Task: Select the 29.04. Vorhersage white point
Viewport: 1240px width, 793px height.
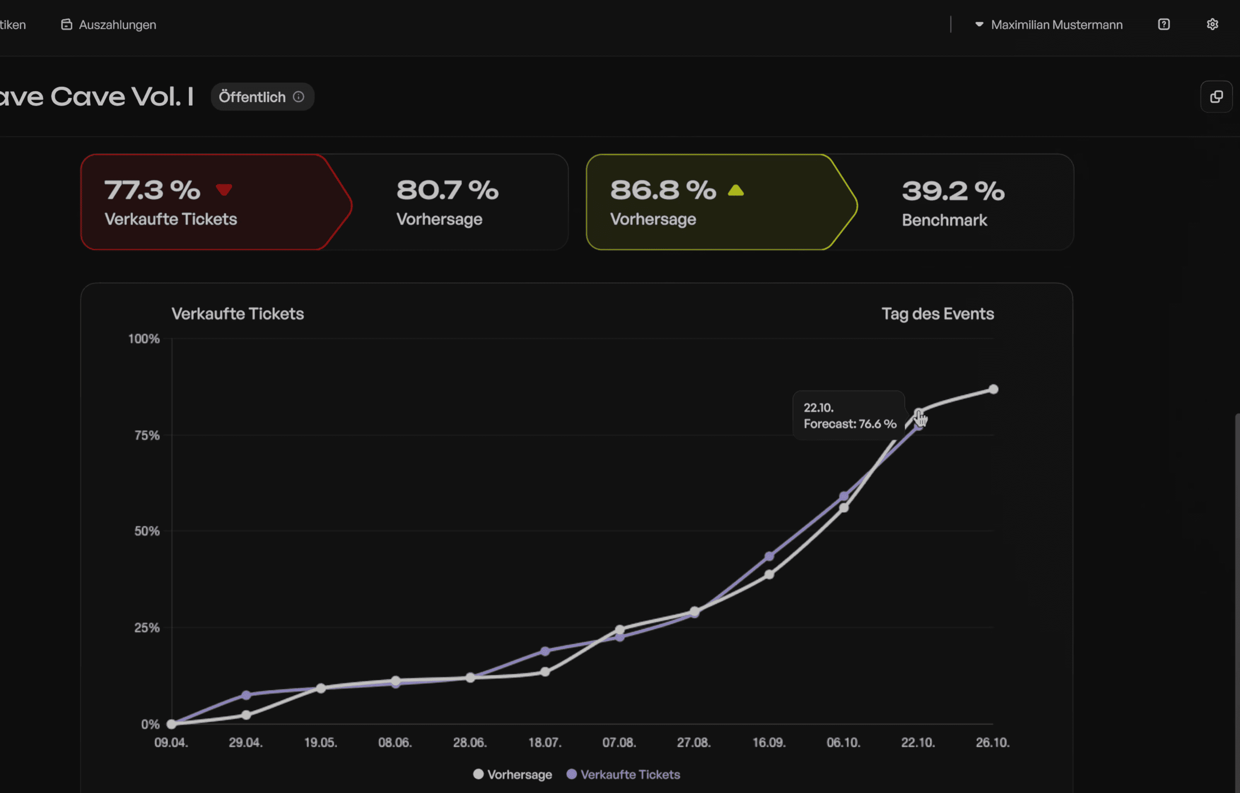Action: point(246,715)
